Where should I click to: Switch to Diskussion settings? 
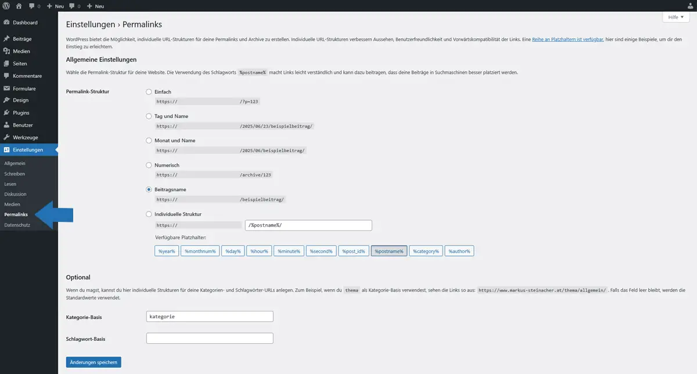[x=15, y=194]
